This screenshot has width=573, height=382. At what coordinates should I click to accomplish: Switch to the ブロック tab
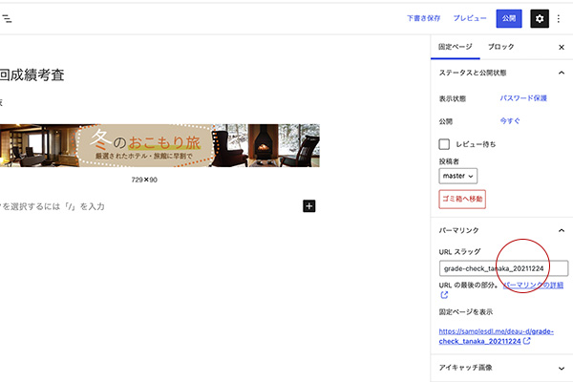pos(500,47)
